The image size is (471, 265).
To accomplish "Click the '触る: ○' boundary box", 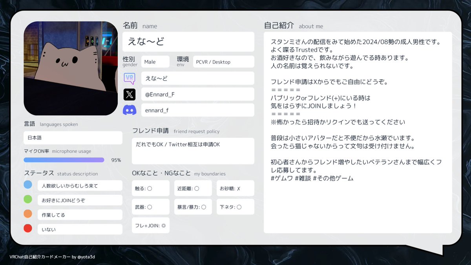I will coord(151,188).
